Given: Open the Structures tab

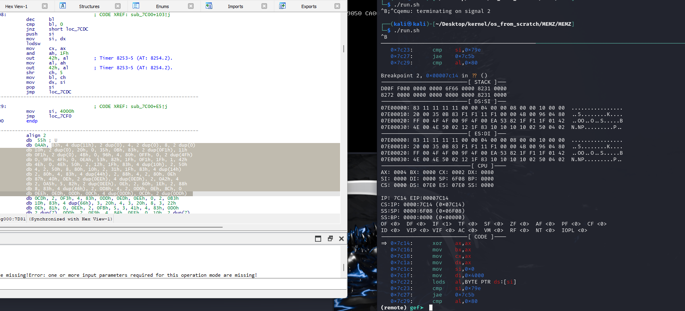Looking at the screenshot, I should (x=89, y=6).
